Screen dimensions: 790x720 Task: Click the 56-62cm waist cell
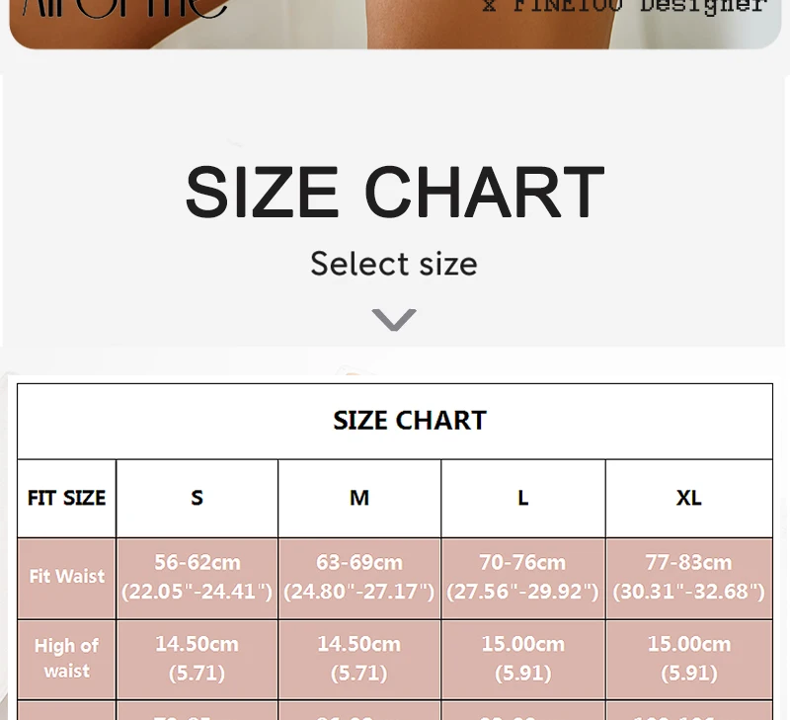click(197, 577)
